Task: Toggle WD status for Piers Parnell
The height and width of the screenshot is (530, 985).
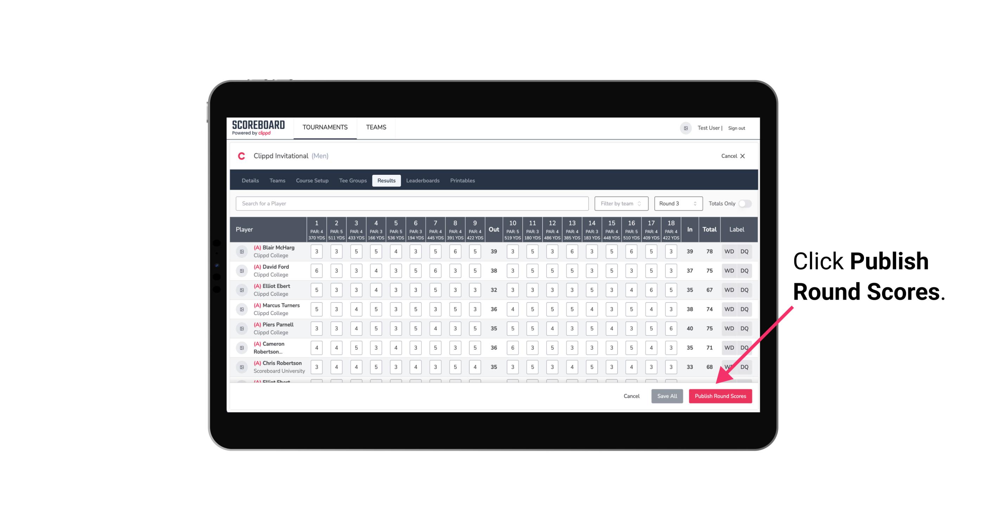Action: click(728, 328)
